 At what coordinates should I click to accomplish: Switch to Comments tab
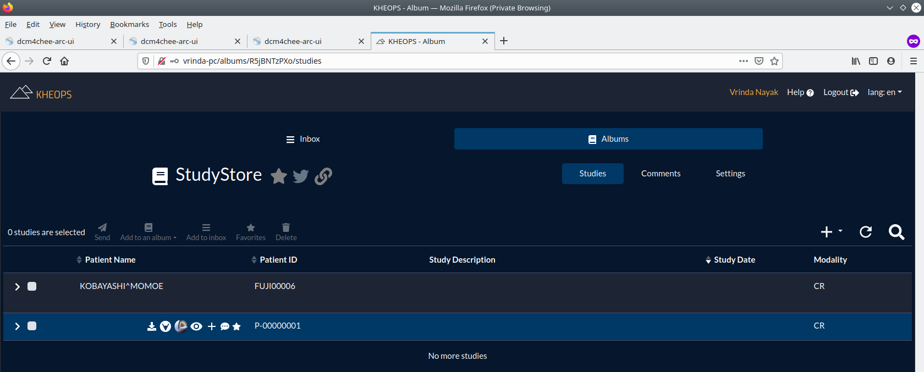point(661,174)
